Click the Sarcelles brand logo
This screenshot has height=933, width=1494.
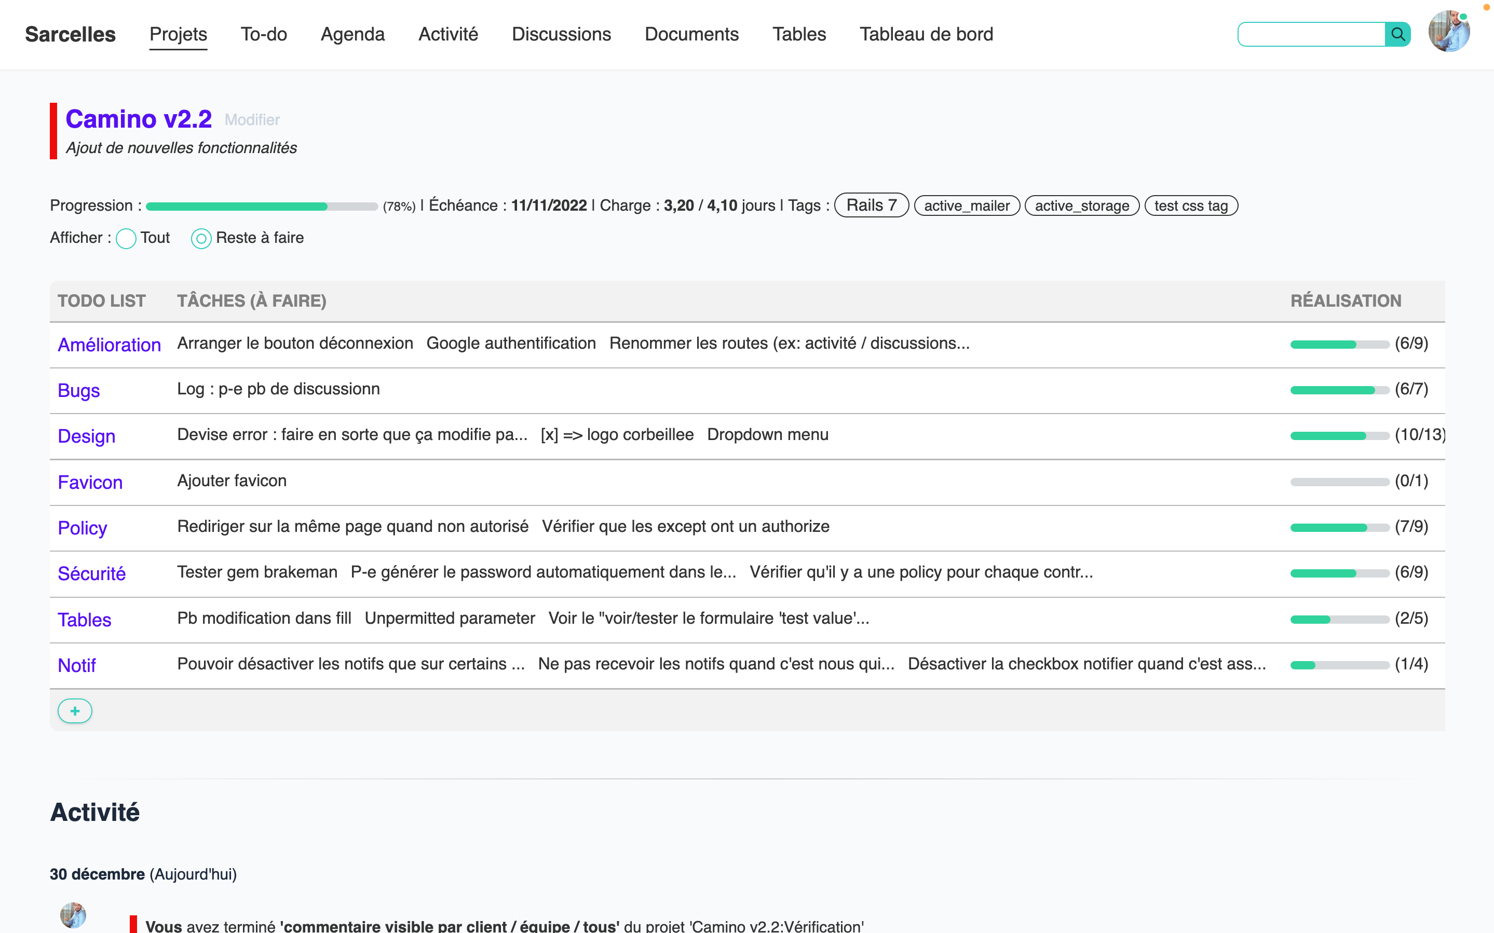coord(71,34)
